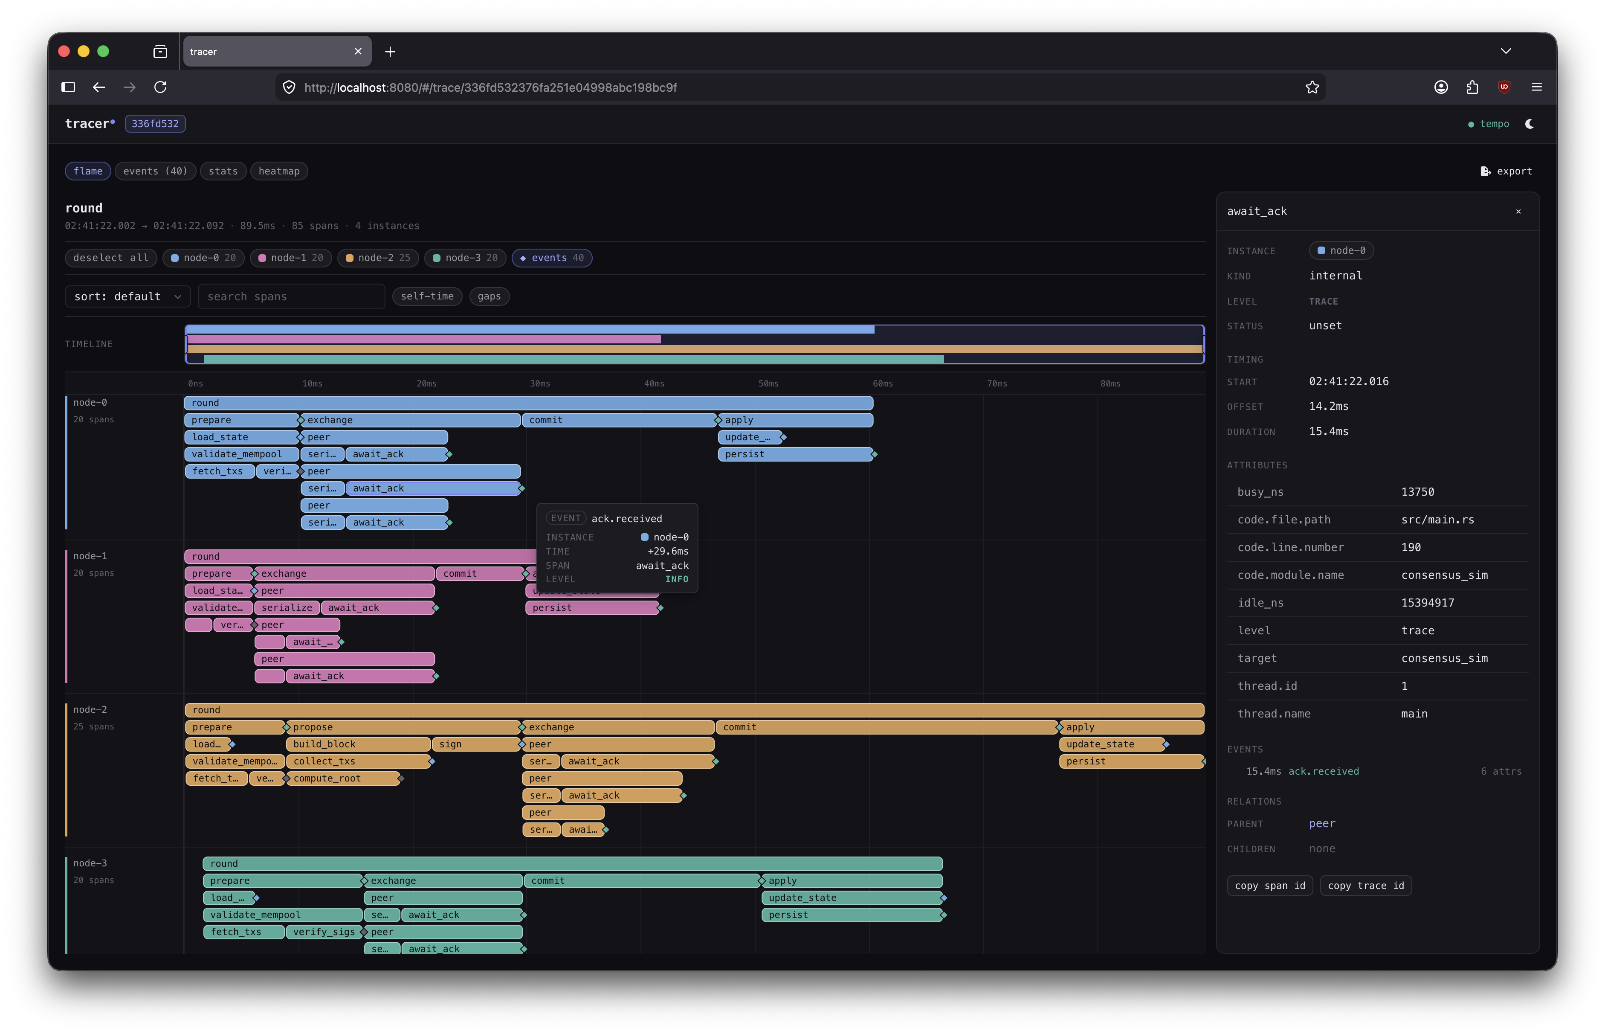The width and height of the screenshot is (1605, 1034).
Task: Toggle node-2 instance filter
Action: [x=378, y=258]
